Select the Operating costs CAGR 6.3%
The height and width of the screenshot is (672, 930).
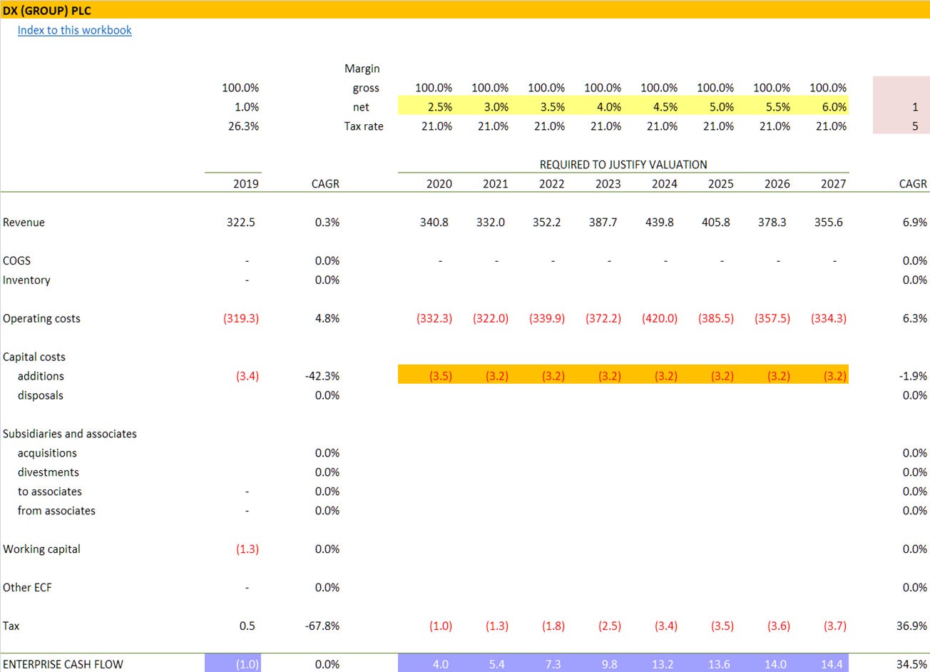tap(915, 318)
